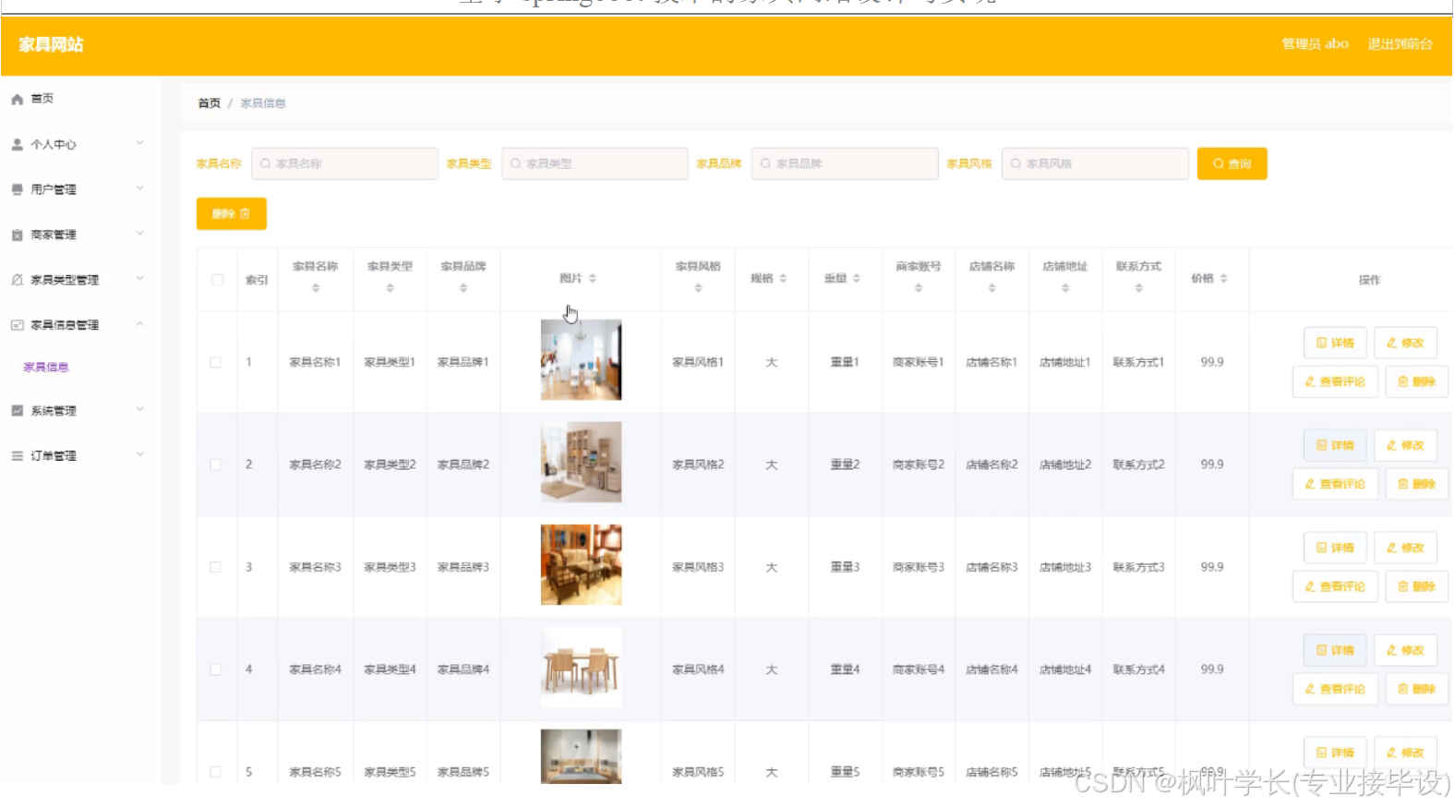The height and width of the screenshot is (808, 1454).
Task: Sort by 家具类型 column arrows
Action: [x=390, y=288]
